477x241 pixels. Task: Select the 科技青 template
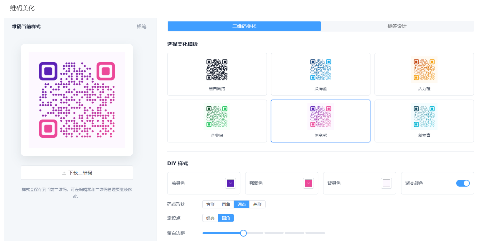point(424,121)
